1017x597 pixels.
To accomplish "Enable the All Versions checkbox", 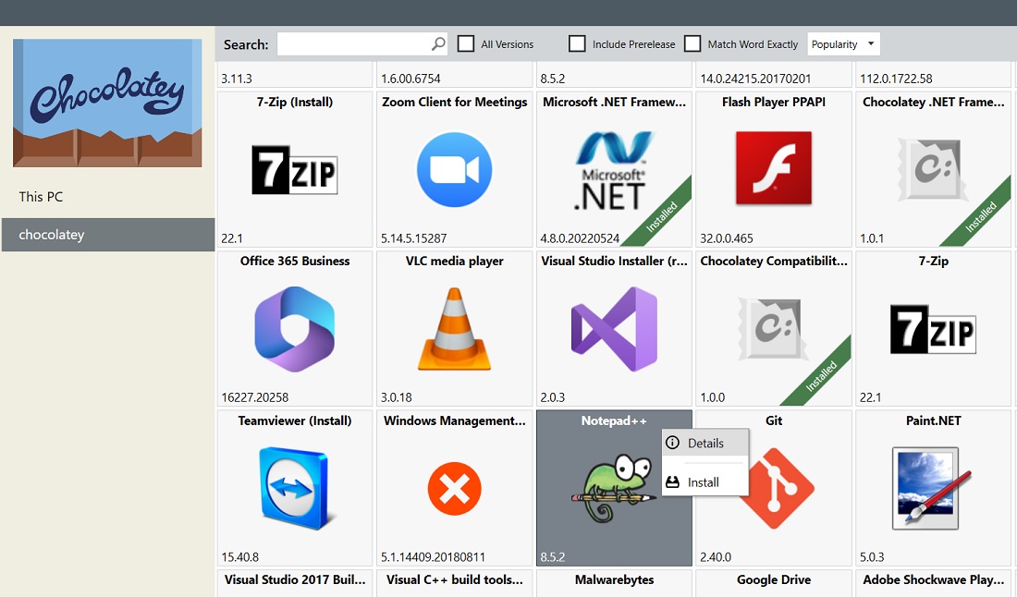I will click(467, 43).
